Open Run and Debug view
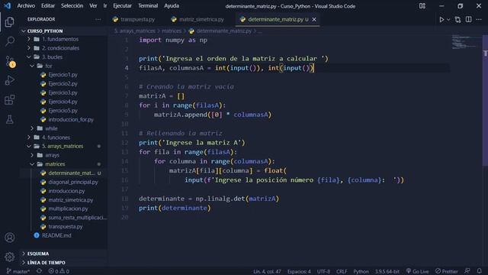The image size is (488, 275). point(10,80)
